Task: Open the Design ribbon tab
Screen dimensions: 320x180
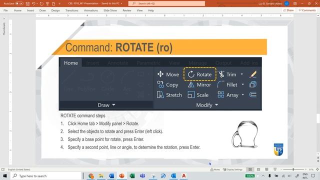Action: point(55,10)
